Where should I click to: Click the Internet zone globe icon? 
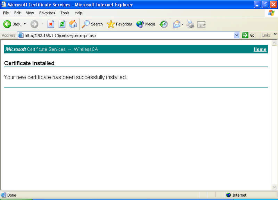click(x=228, y=195)
